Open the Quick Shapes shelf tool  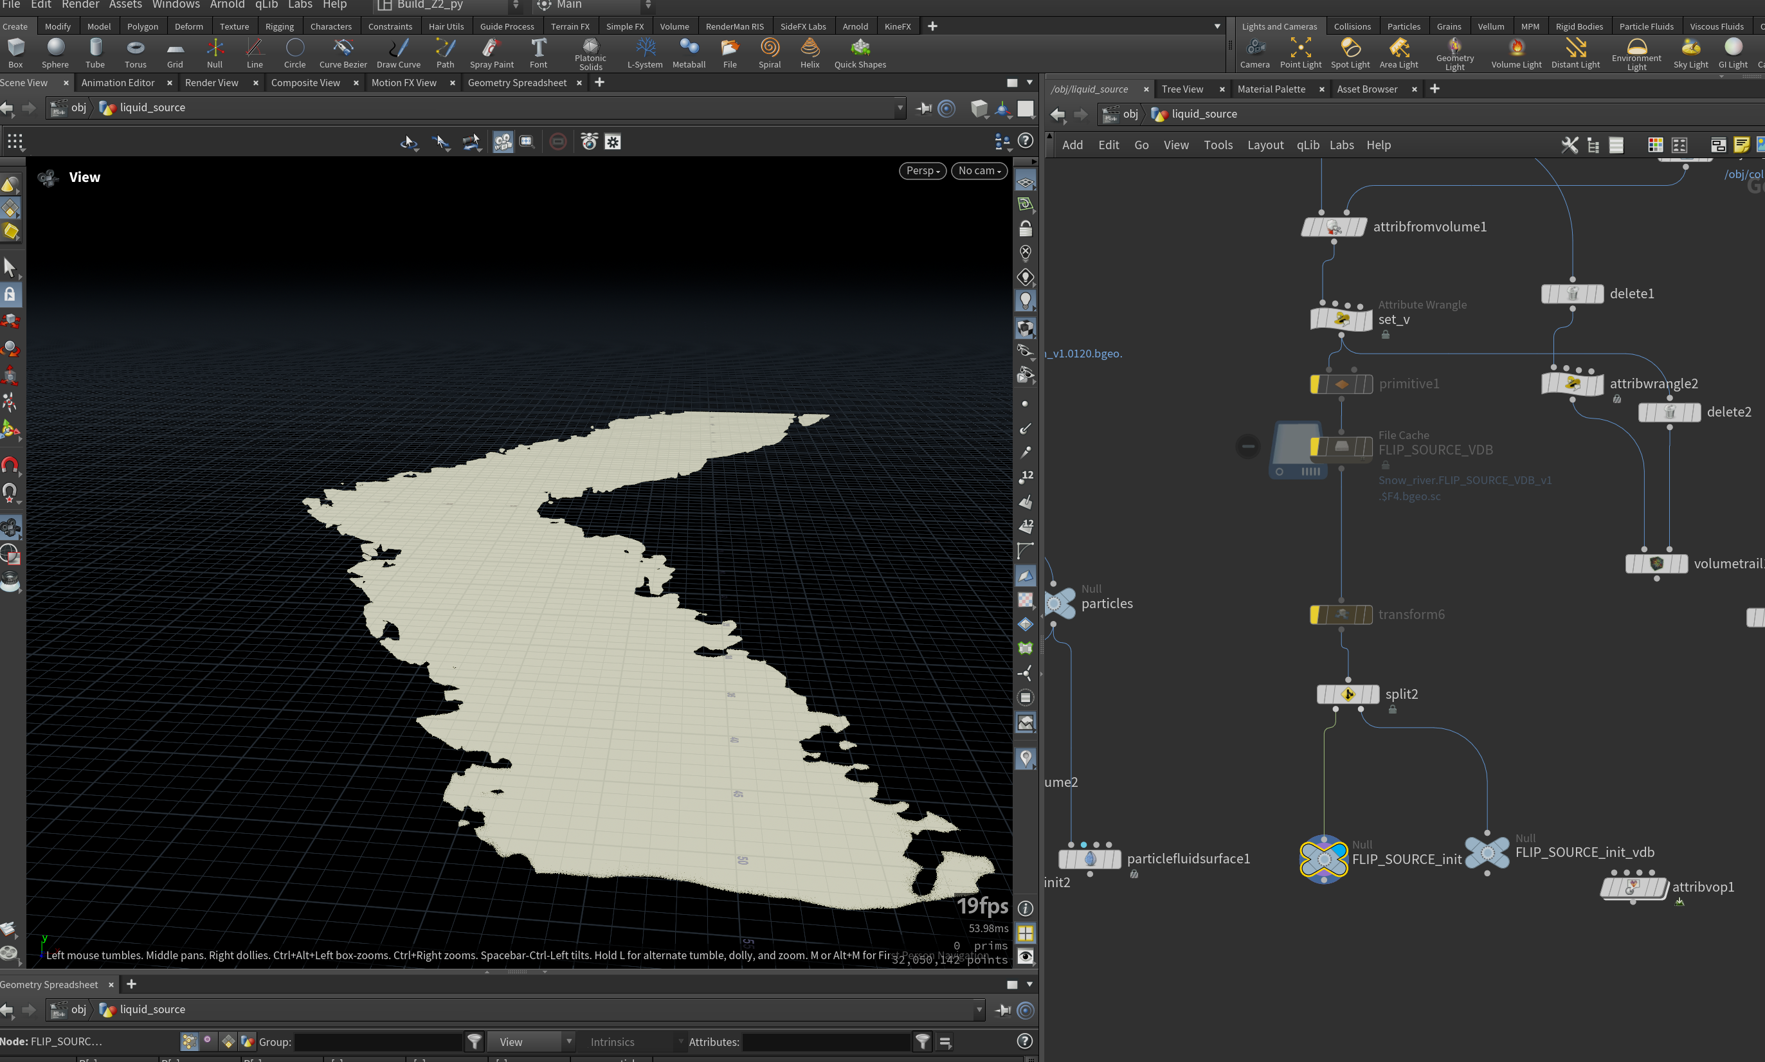[x=860, y=53]
